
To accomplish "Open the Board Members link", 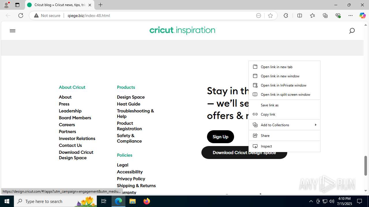I will [x=75, y=118].
